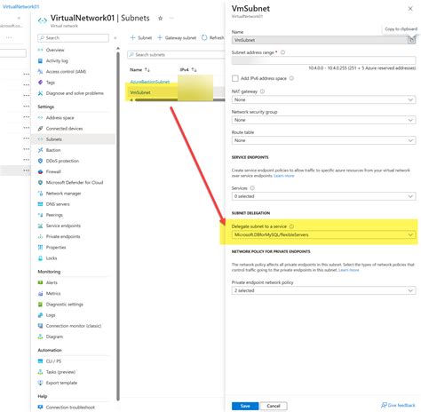421x412 pixels.
Task: Collapse the sidebar menu with chevron
Action: point(115,38)
